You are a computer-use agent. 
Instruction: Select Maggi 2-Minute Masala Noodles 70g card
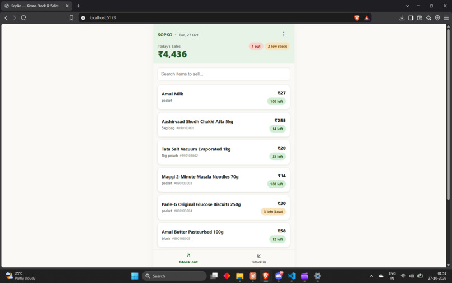click(x=224, y=180)
